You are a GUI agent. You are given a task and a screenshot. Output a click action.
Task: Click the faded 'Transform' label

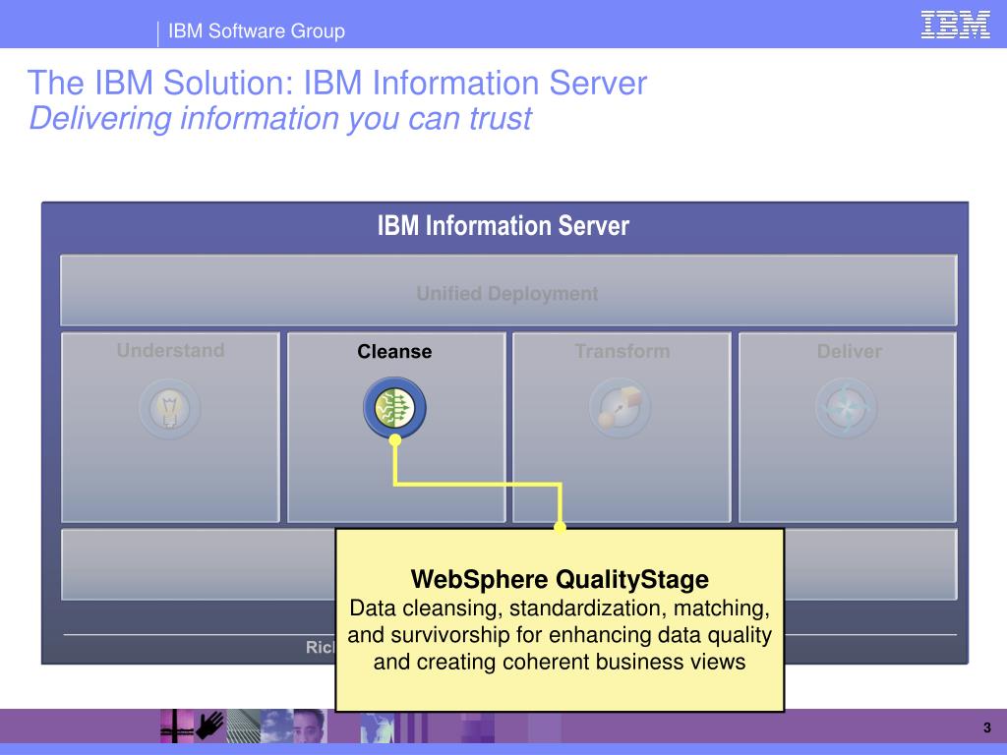pyautogui.click(x=622, y=351)
